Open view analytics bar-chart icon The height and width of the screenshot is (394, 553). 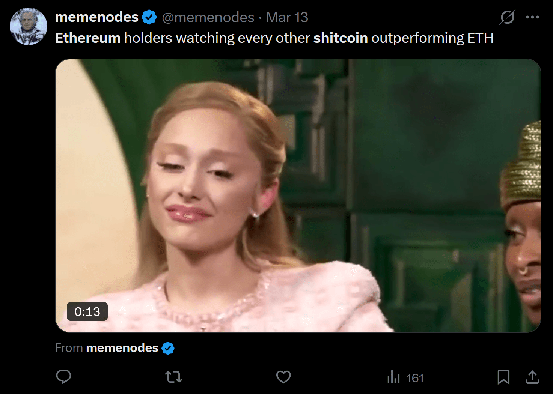click(x=393, y=377)
